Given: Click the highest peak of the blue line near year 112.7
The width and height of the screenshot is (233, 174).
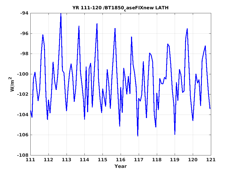Looking at the screenshot, I should point(61,14).
